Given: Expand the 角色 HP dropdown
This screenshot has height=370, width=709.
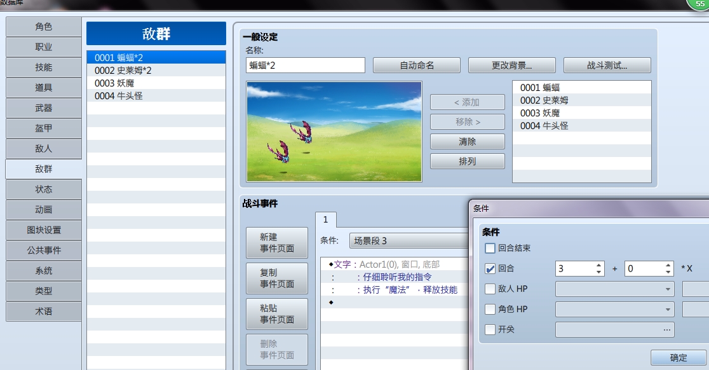Looking at the screenshot, I should coord(614,310).
